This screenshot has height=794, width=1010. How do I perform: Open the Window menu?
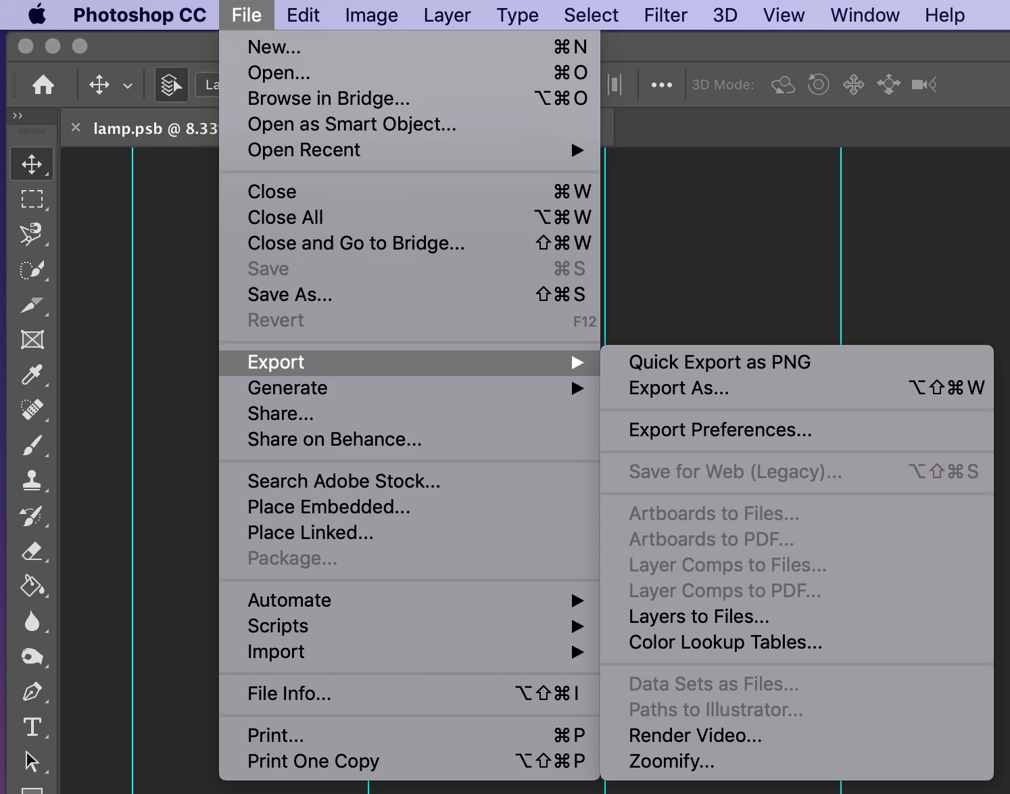[x=865, y=15]
